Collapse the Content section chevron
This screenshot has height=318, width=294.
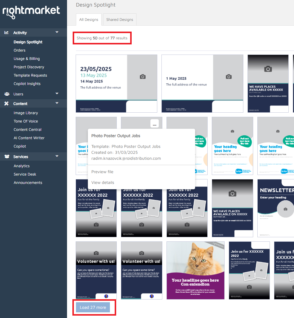pyautogui.click(x=57, y=103)
